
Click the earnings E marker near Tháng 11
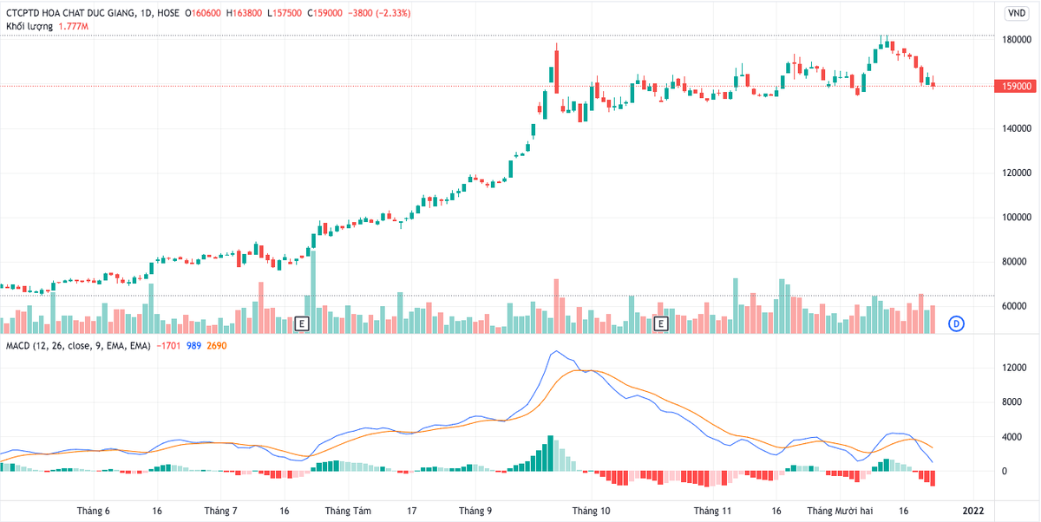(x=660, y=323)
